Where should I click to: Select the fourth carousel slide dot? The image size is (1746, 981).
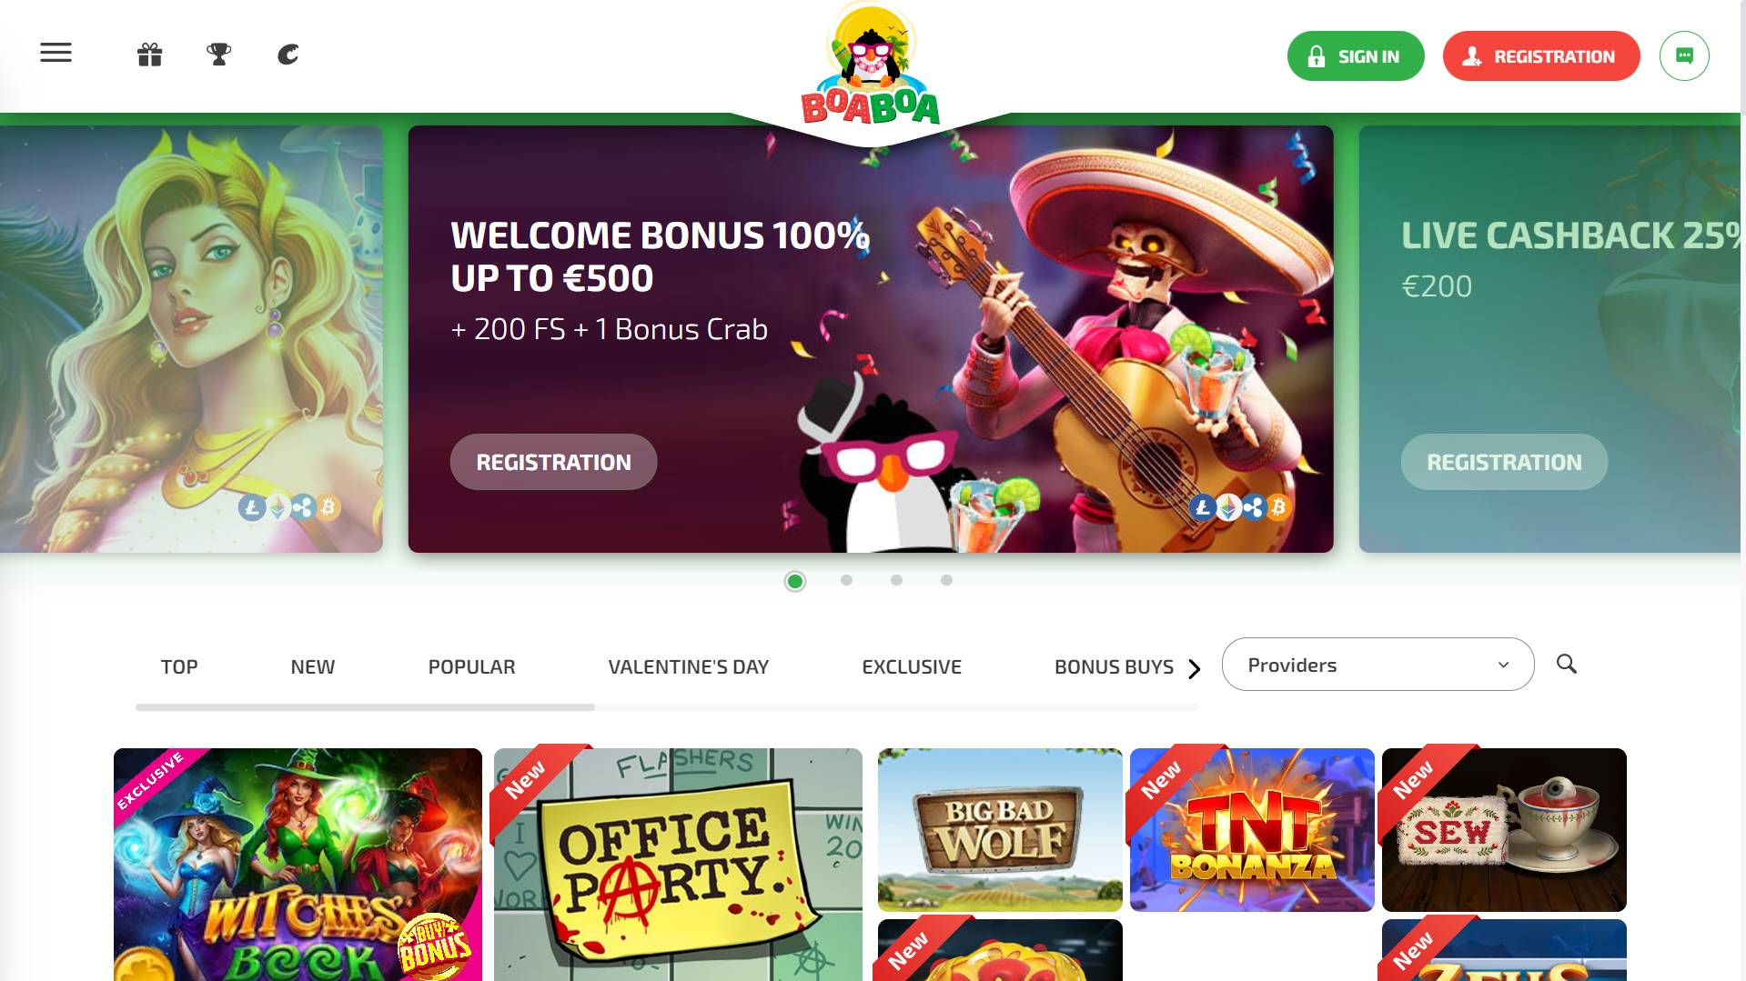[946, 580]
